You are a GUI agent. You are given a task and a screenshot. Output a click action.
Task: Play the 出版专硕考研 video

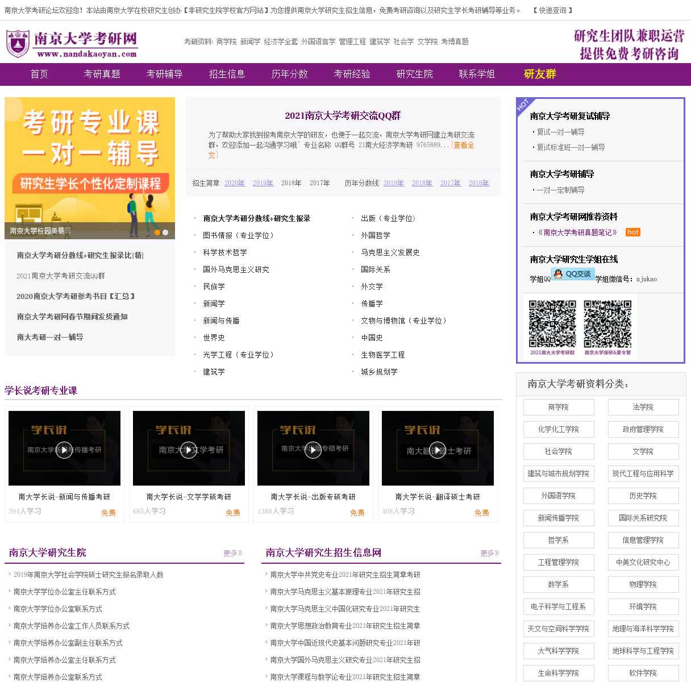(x=313, y=449)
